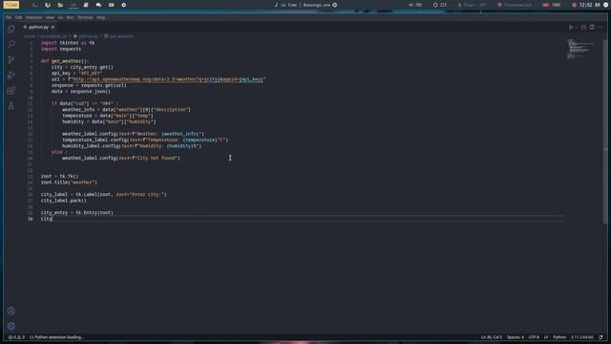Click the 'root.title' line in the code
The height and width of the screenshot is (344, 611).
click(x=69, y=183)
